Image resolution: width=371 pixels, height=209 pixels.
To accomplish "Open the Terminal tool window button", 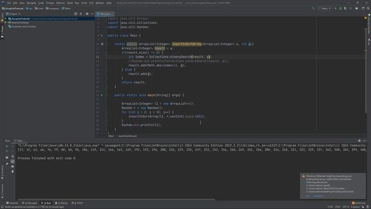I will point(12,203).
